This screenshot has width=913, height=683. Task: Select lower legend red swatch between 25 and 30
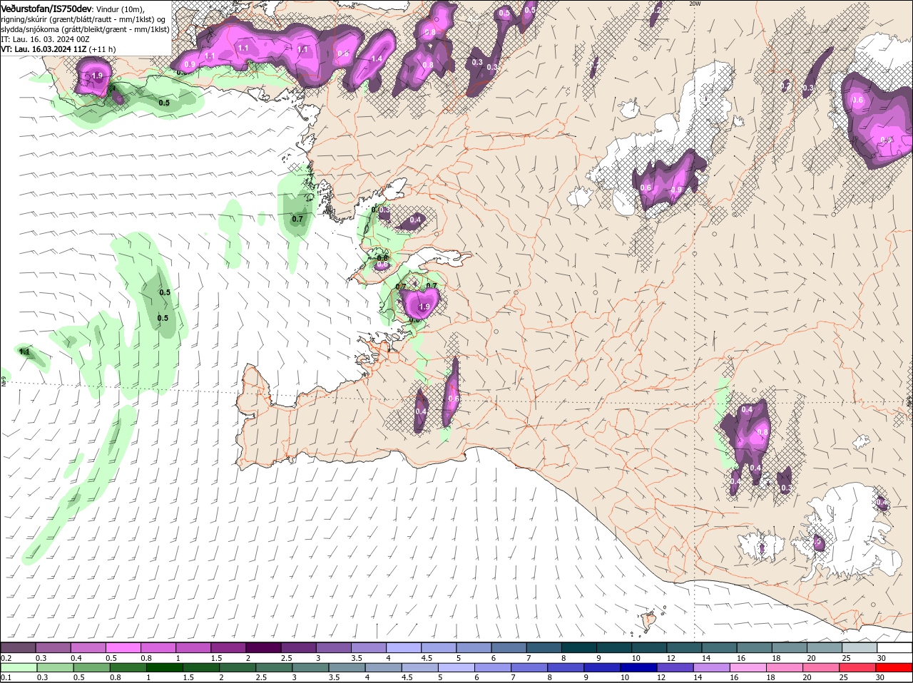(x=860, y=667)
